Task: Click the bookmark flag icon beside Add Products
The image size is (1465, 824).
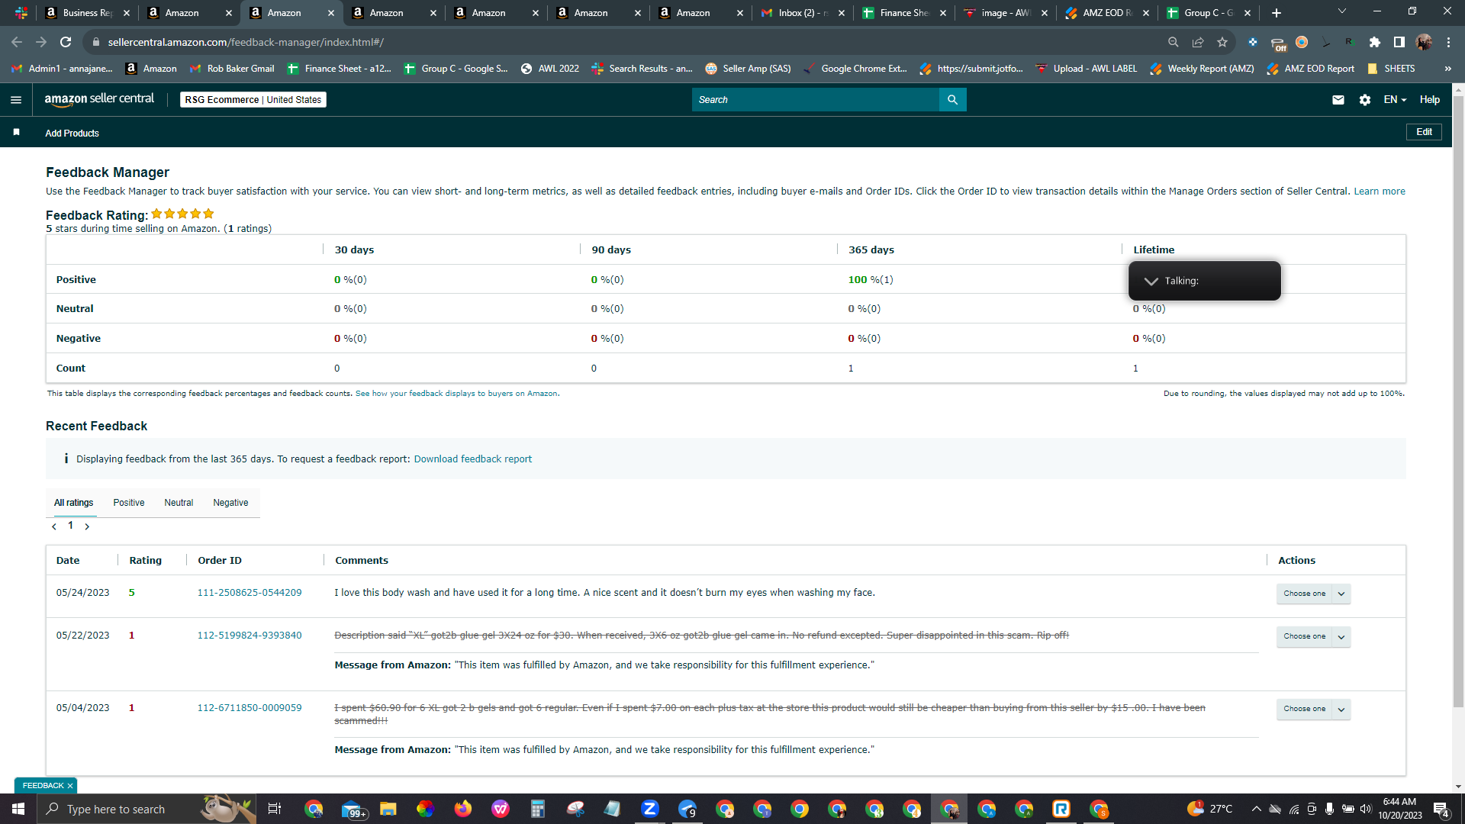Action: pos(17,133)
